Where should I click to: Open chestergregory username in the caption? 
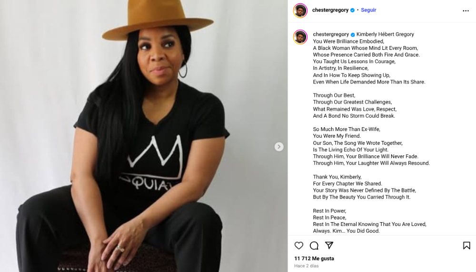pyautogui.click(x=331, y=34)
